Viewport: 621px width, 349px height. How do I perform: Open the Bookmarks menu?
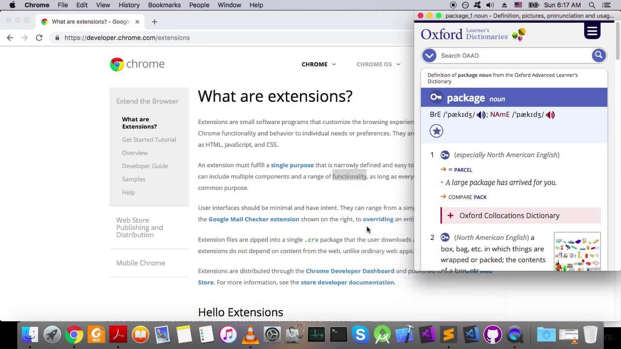164,5
